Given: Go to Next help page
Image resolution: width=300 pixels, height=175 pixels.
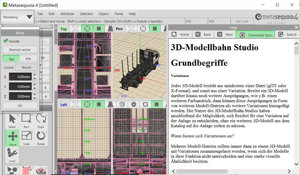Looking at the screenshot, I should (225, 35).
